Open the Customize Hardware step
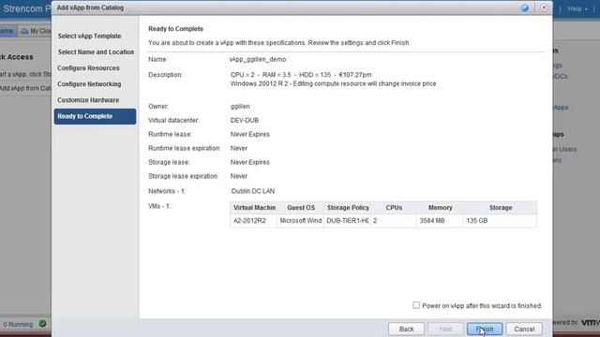The width and height of the screenshot is (600, 337). (88, 100)
